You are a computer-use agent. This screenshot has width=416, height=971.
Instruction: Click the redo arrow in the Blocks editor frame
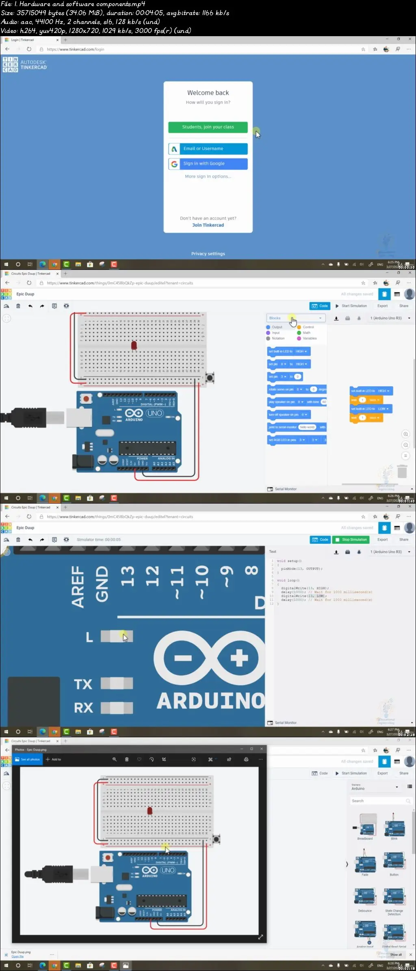[x=42, y=306]
